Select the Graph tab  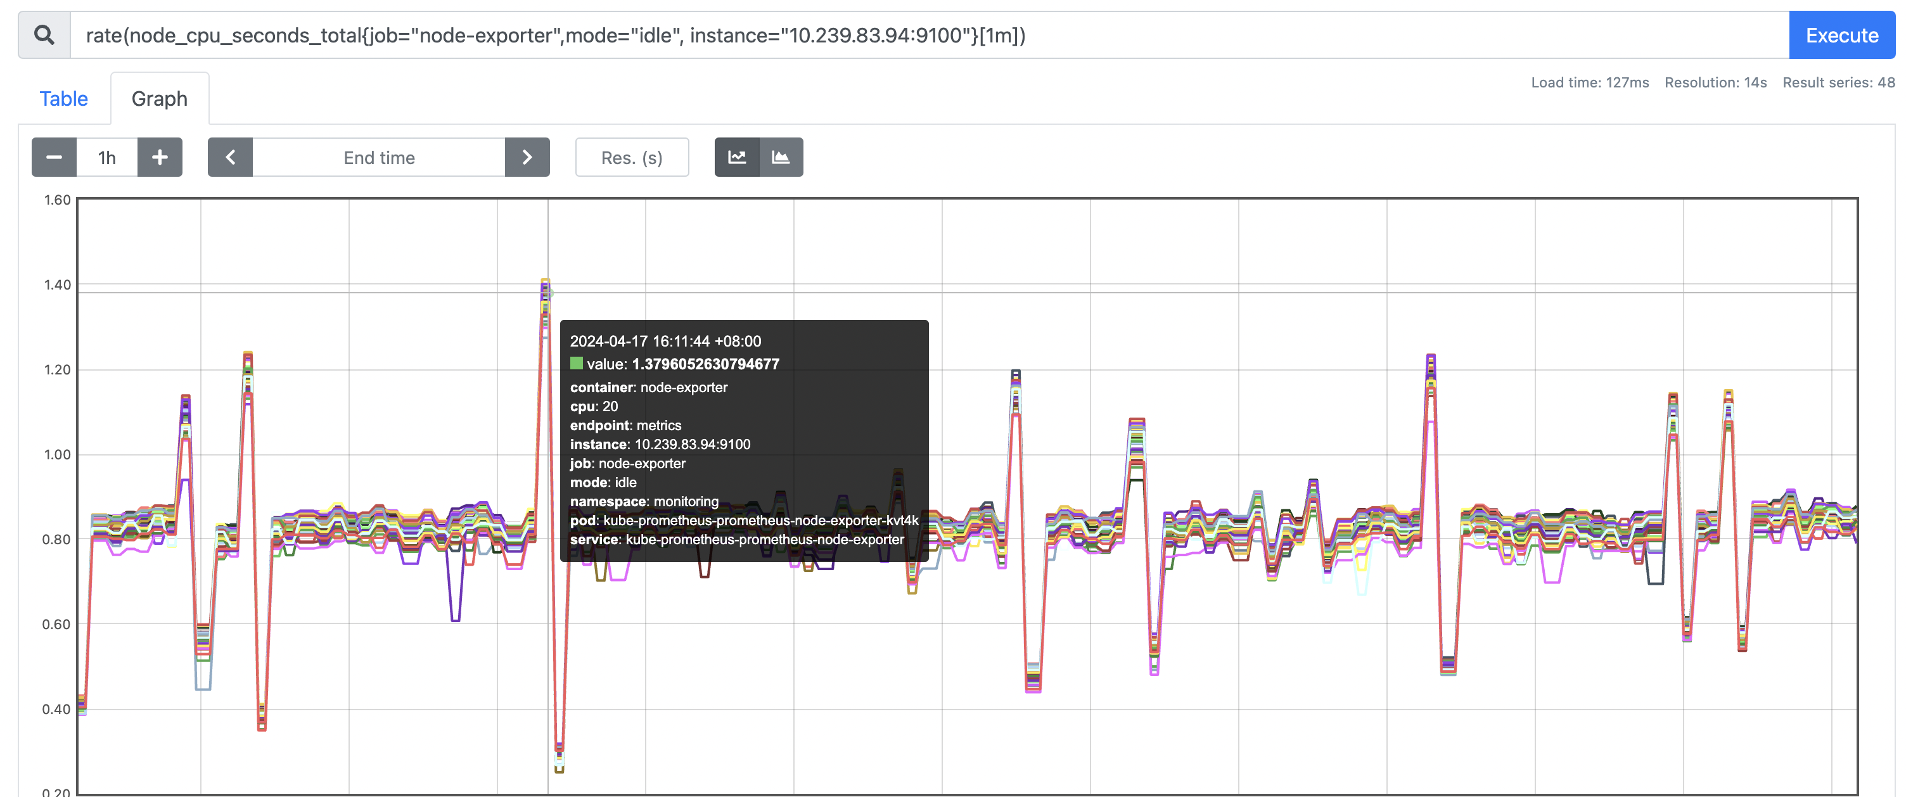pyautogui.click(x=159, y=98)
